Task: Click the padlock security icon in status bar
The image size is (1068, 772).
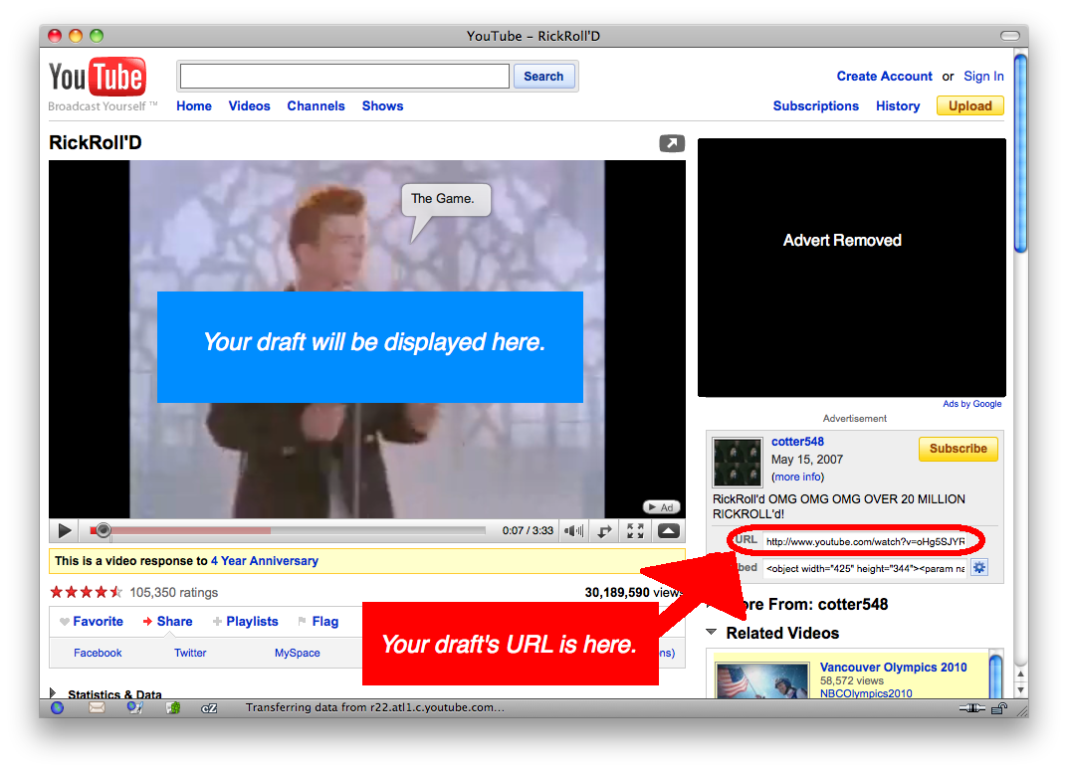Action: [x=999, y=708]
